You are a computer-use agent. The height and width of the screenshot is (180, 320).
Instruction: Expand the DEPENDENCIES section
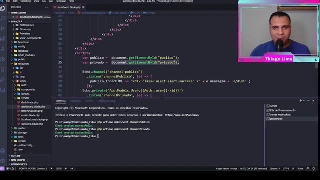tap(19, 164)
